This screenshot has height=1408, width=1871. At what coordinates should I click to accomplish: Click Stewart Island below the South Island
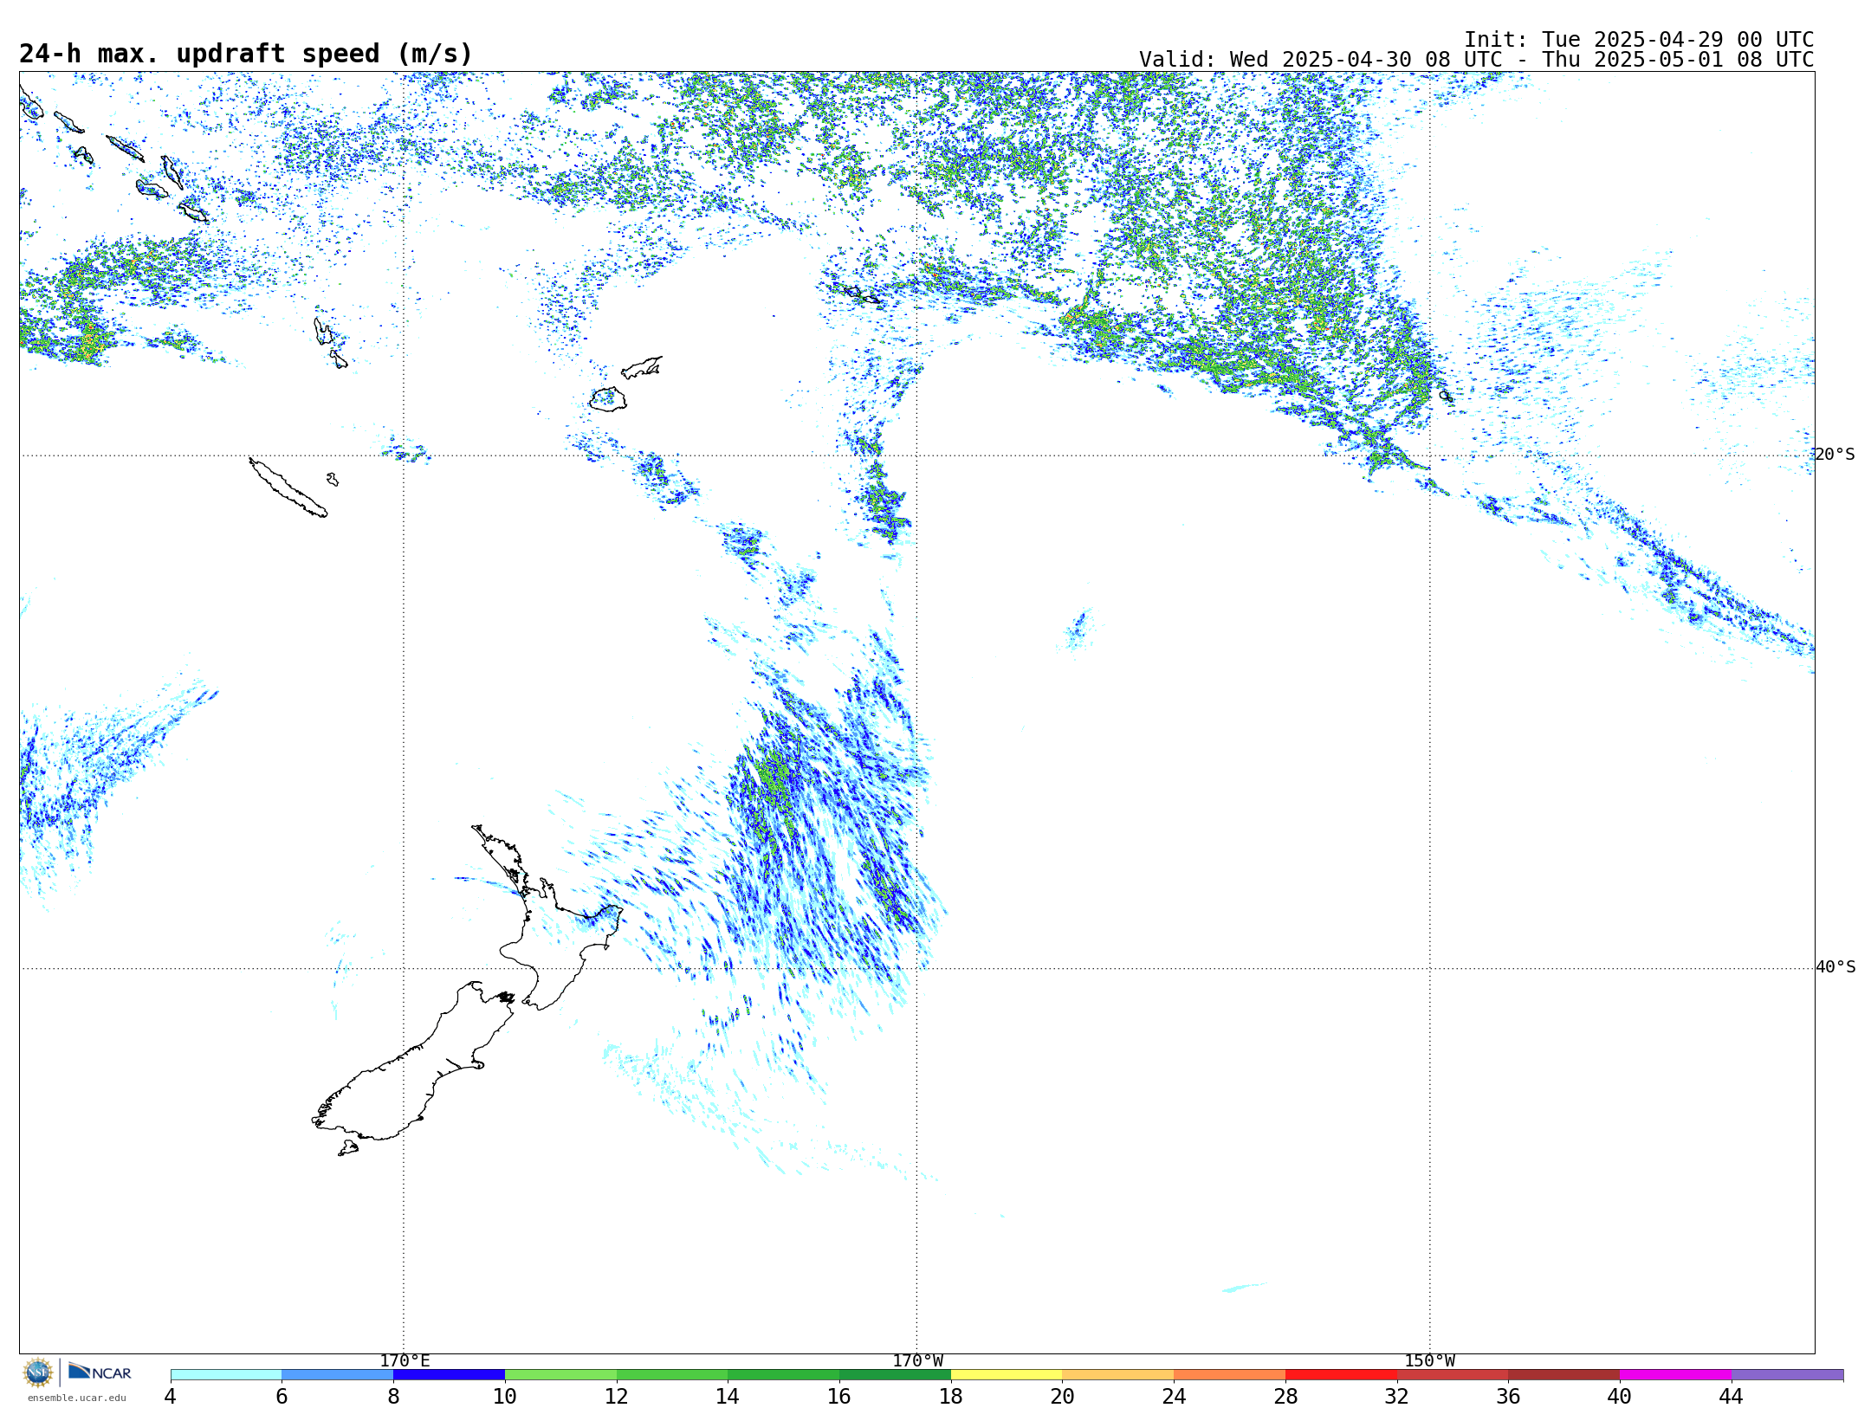[348, 1148]
